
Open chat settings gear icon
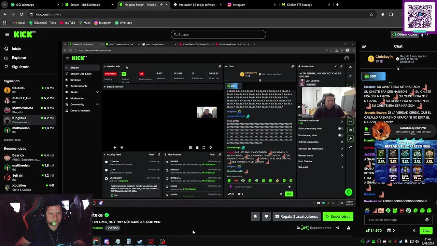[414, 231]
